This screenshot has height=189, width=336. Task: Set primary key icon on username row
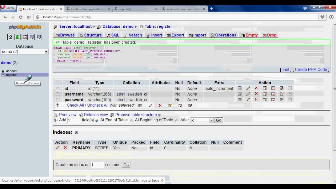pyautogui.click(x=265, y=94)
